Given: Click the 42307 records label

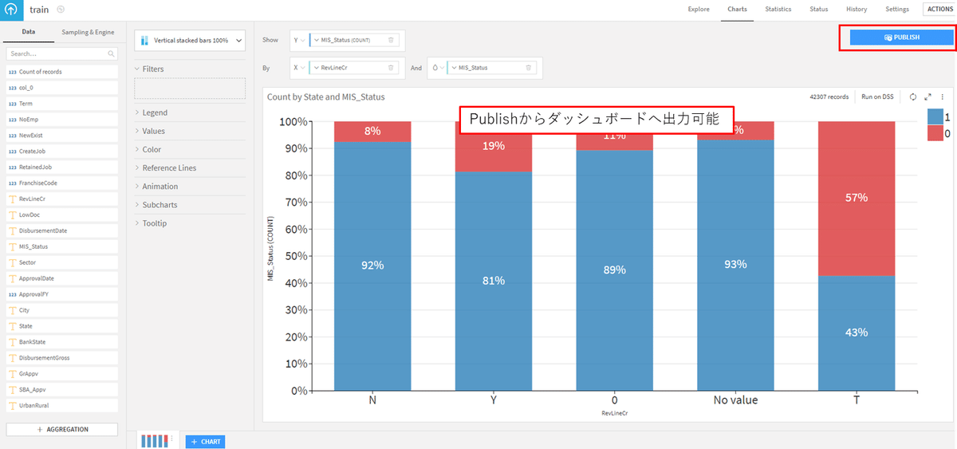Looking at the screenshot, I should click(829, 96).
